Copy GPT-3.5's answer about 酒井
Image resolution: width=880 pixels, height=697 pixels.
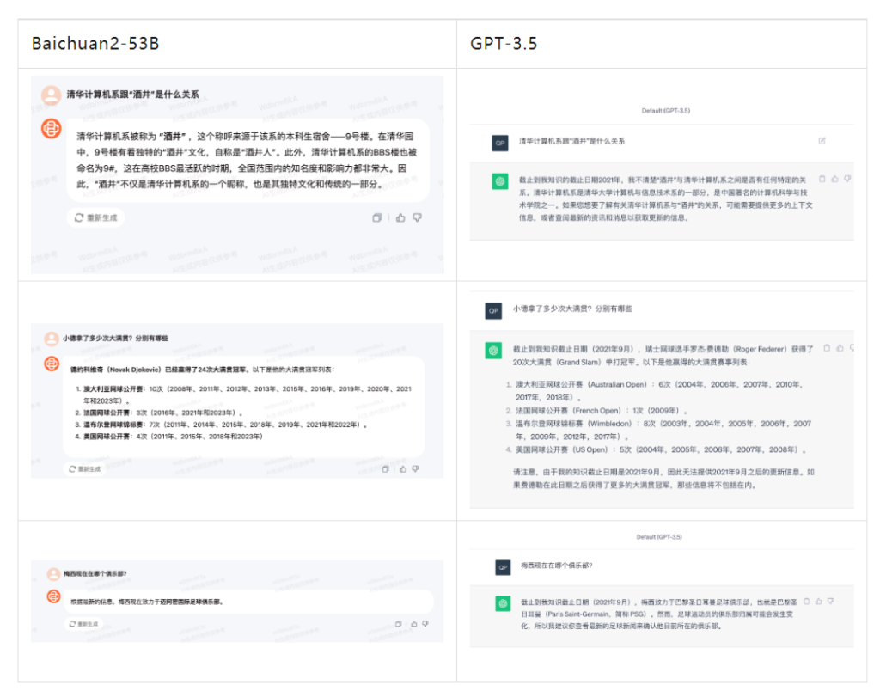pyautogui.click(x=822, y=179)
